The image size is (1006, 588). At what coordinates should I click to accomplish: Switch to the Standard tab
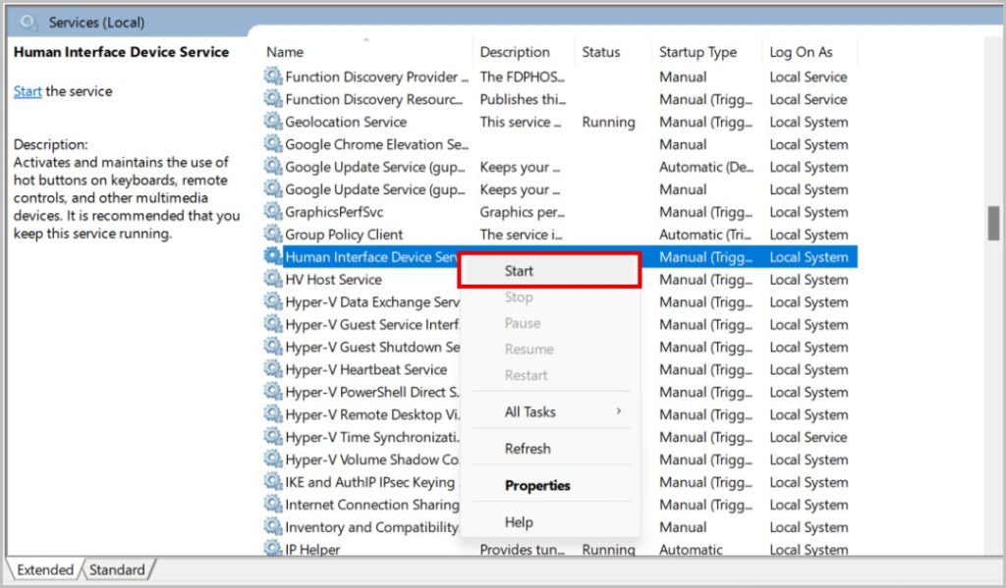pos(117,569)
